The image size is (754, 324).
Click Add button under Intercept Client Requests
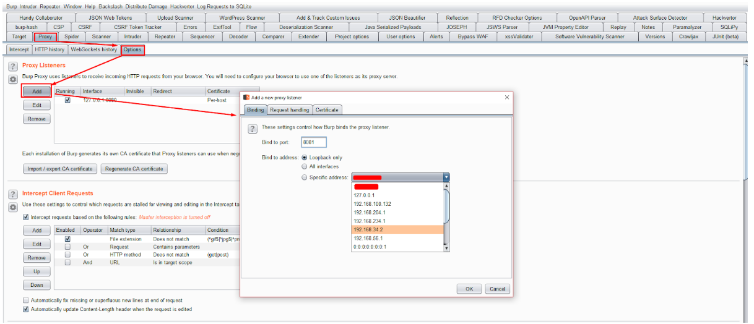tap(37, 230)
